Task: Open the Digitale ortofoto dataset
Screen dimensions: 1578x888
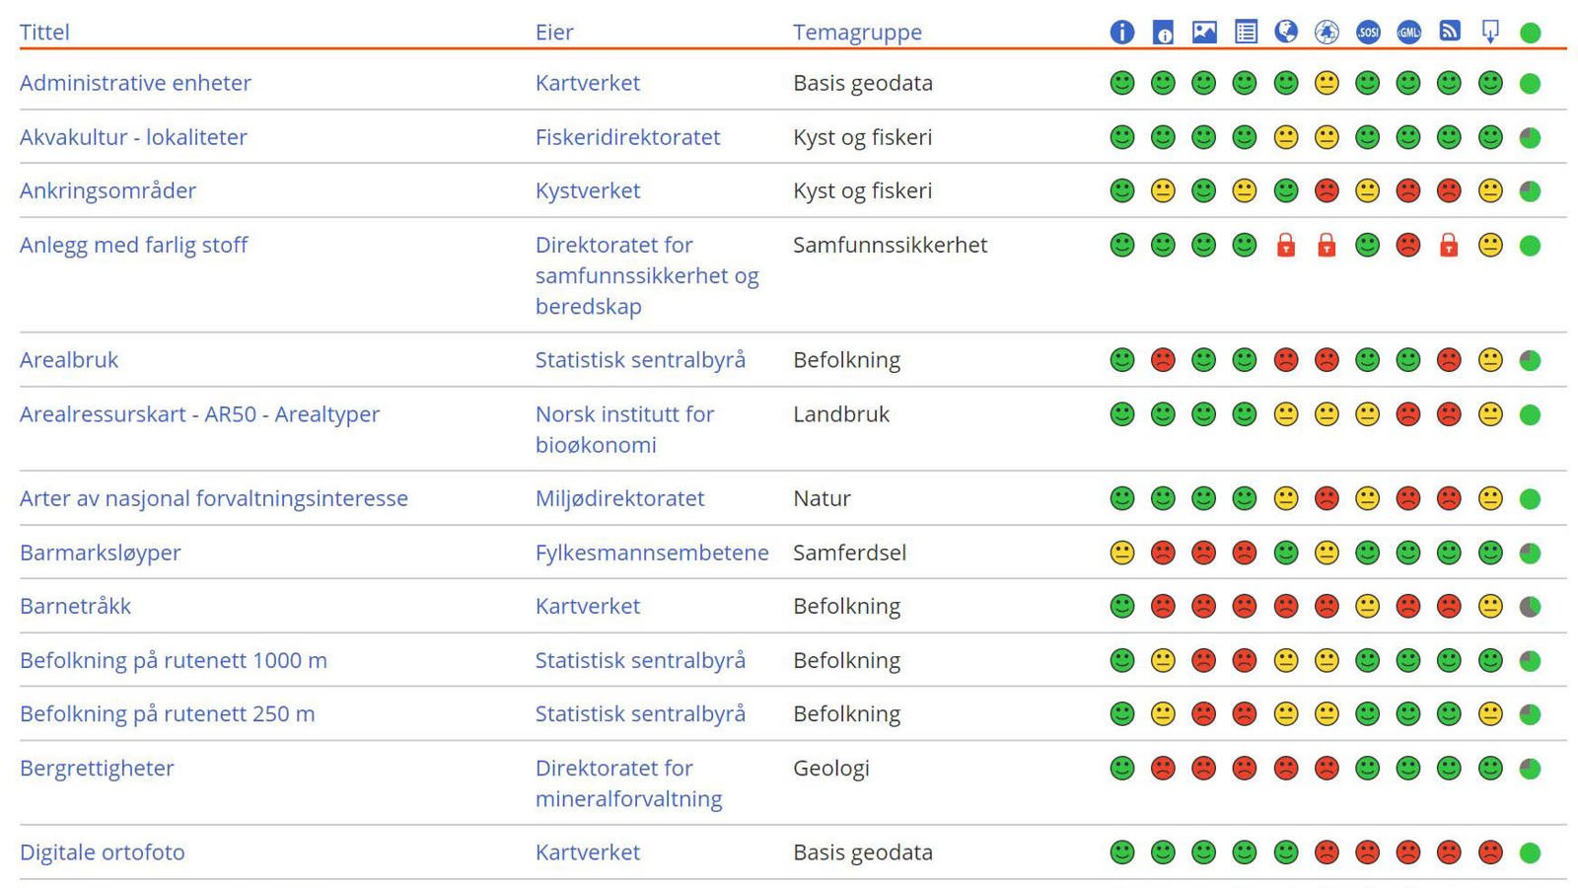Action: (102, 852)
